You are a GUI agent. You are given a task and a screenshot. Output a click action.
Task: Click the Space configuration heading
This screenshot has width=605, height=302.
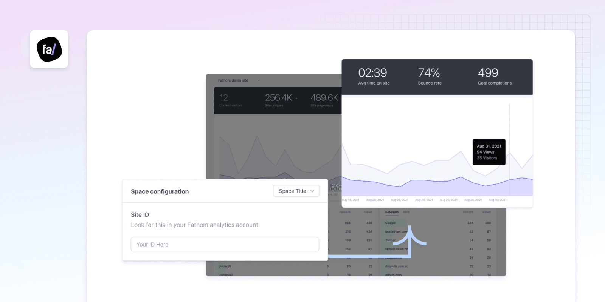[x=160, y=191]
